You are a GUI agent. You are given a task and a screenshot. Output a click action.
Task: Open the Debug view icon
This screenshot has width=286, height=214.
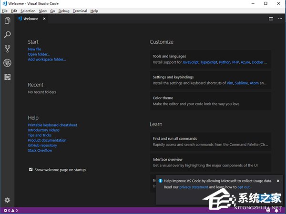7,63
